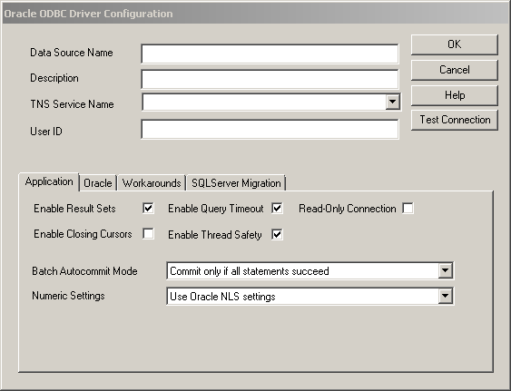511x391 pixels.
Task: Focus the Description input field
Action: (270, 79)
